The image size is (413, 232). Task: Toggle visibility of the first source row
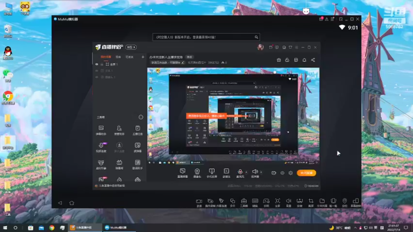[x=97, y=64]
